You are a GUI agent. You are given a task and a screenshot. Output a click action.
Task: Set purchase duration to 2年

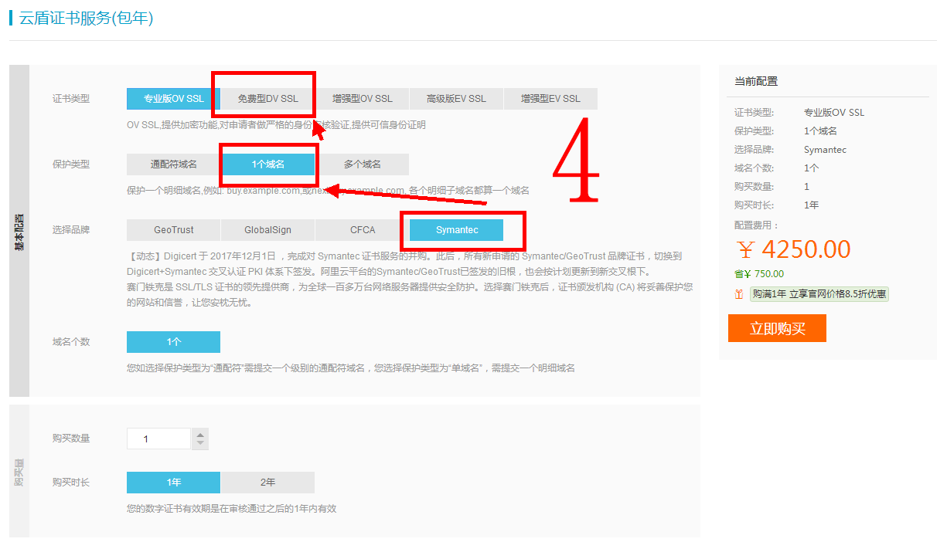coord(267,483)
